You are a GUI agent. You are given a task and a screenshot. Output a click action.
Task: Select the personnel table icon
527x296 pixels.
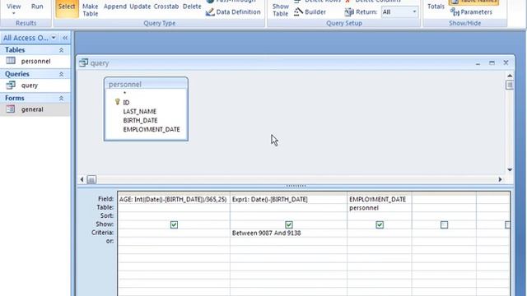(11, 61)
